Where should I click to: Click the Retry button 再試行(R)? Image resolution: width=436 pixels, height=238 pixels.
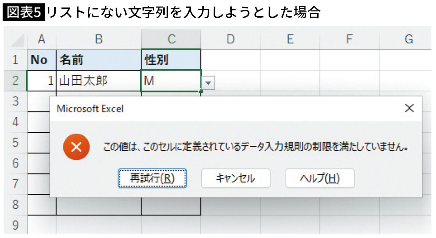point(152,178)
